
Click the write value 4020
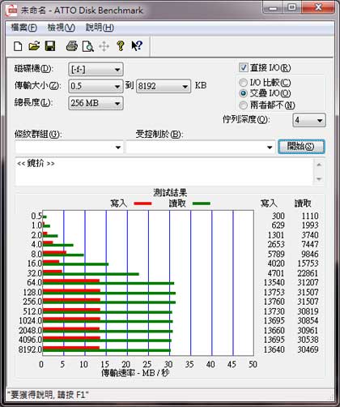point(276,263)
